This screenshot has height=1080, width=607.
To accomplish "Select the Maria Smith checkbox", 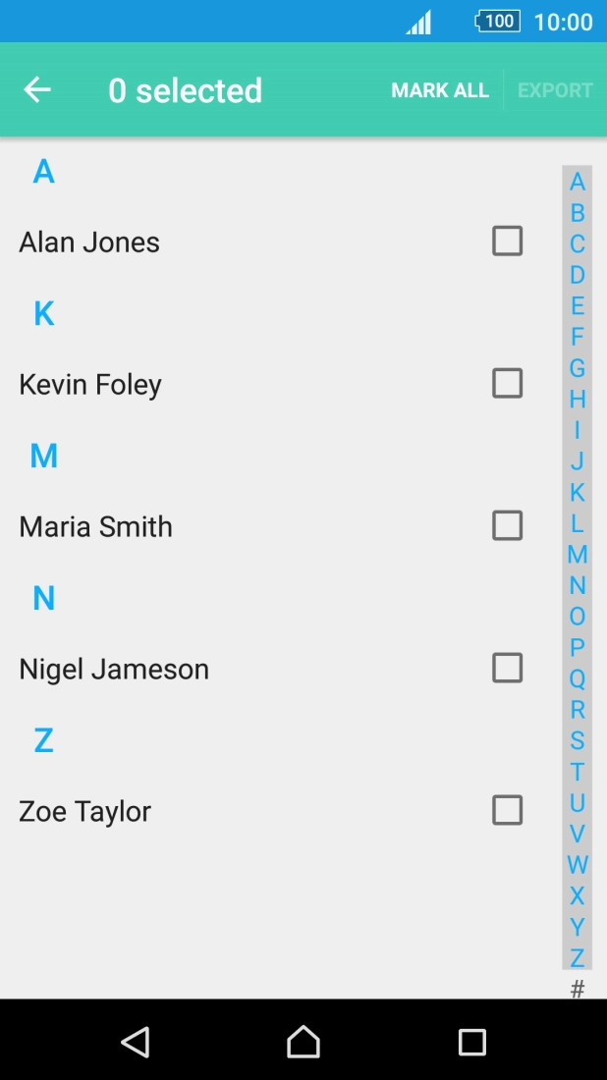I will pos(507,525).
